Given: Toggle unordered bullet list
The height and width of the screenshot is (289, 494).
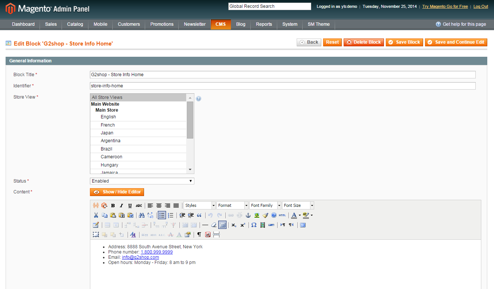Looking at the screenshot, I should pos(162,215).
